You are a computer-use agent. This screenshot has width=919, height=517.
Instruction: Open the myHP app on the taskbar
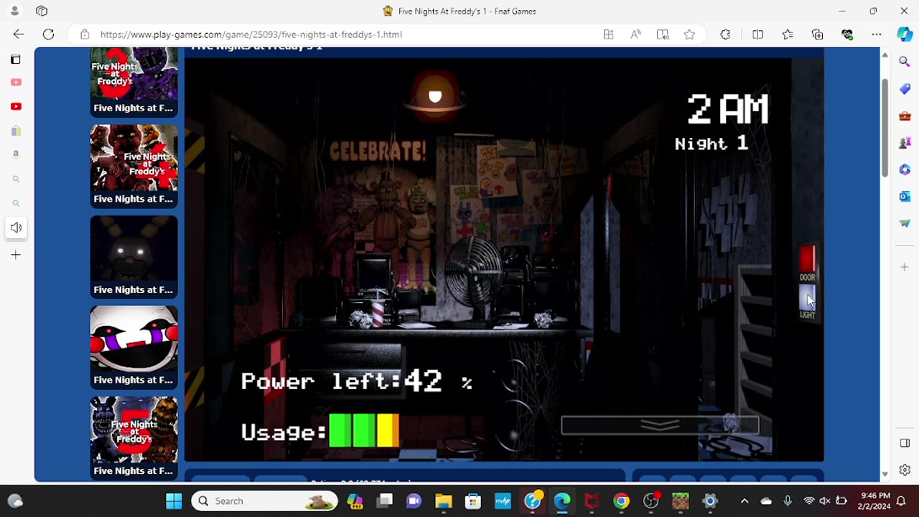point(503,501)
